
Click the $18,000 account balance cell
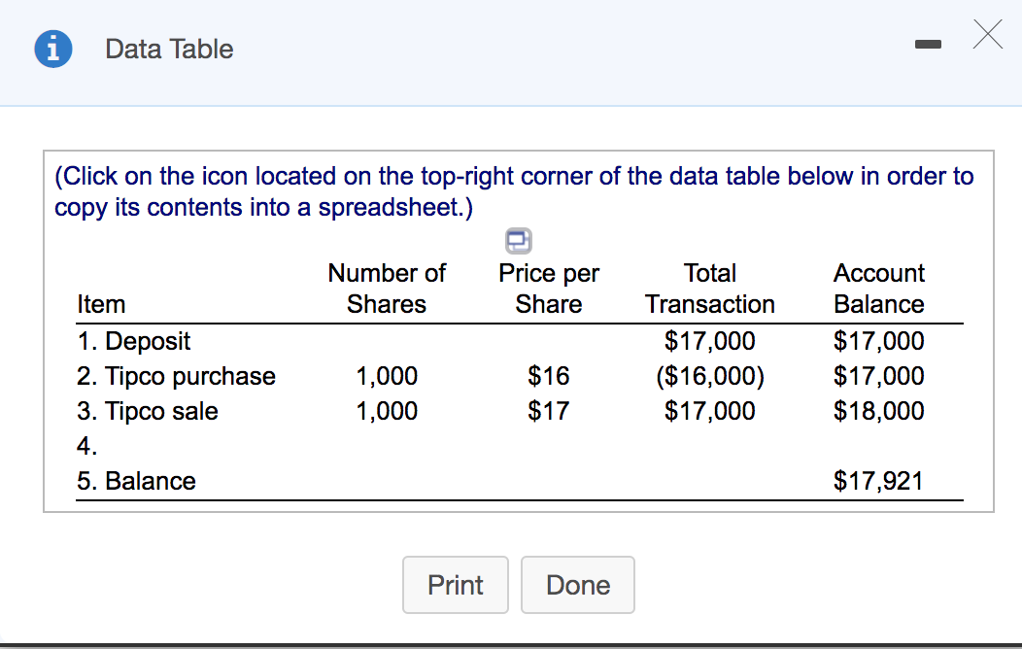(x=879, y=411)
